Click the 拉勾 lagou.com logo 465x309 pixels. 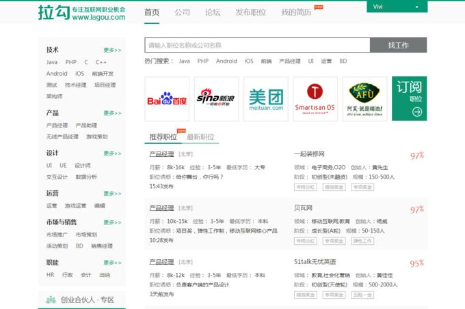point(81,13)
